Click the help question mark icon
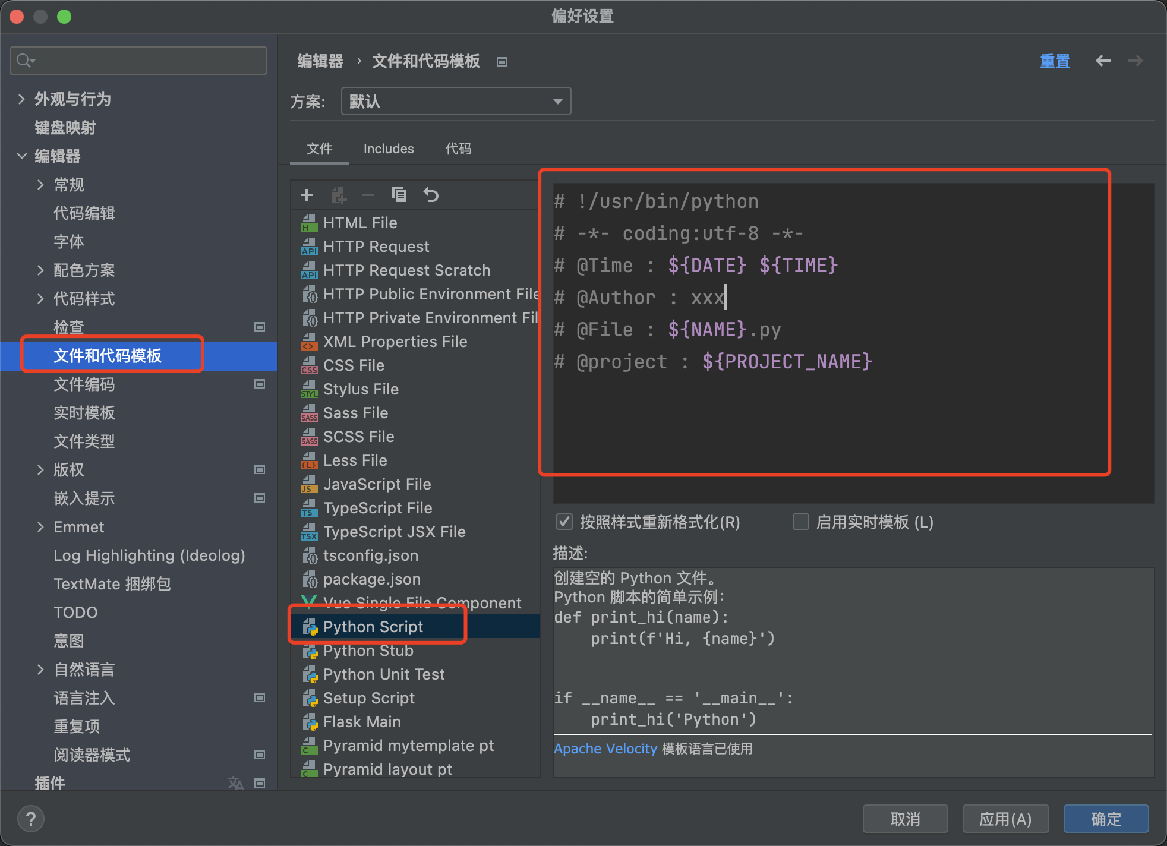The height and width of the screenshot is (846, 1167). pyautogui.click(x=31, y=819)
